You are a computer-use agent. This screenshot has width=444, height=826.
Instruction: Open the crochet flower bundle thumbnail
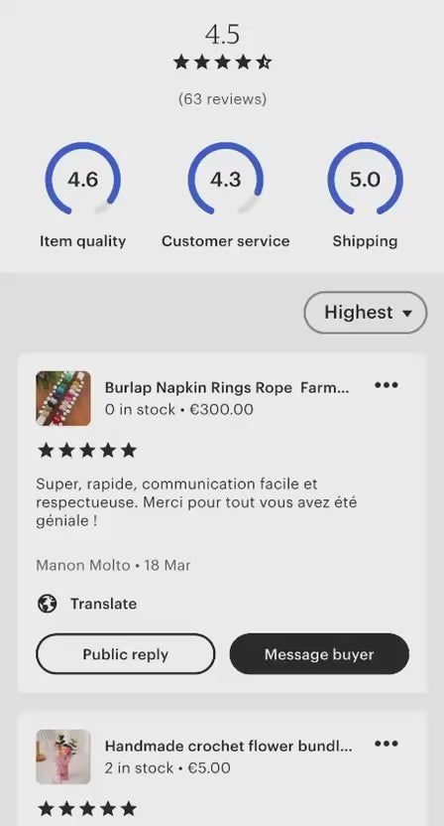click(x=63, y=757)
